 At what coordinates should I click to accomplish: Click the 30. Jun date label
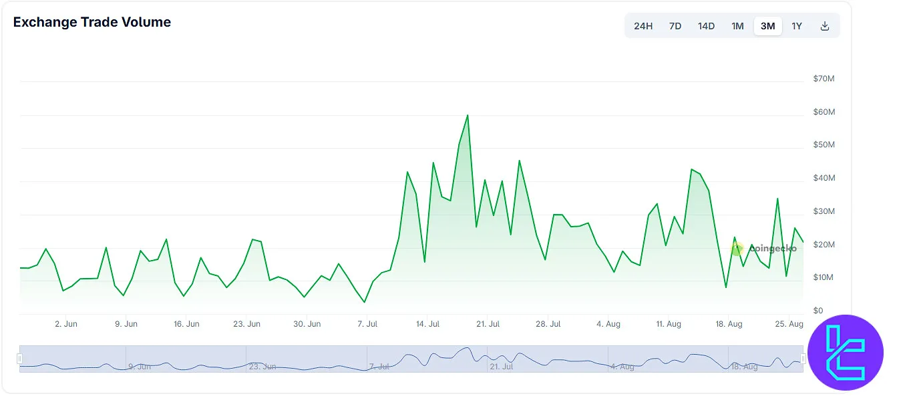(307, 324)
